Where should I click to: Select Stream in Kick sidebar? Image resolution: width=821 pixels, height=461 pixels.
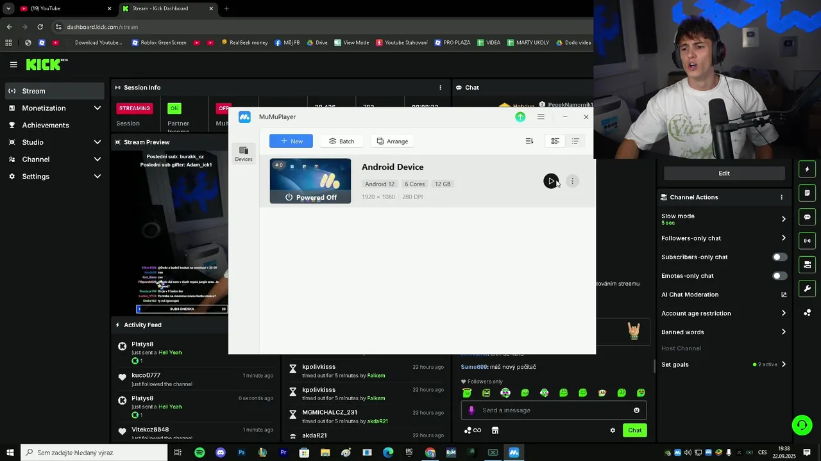tap(54, 91)
